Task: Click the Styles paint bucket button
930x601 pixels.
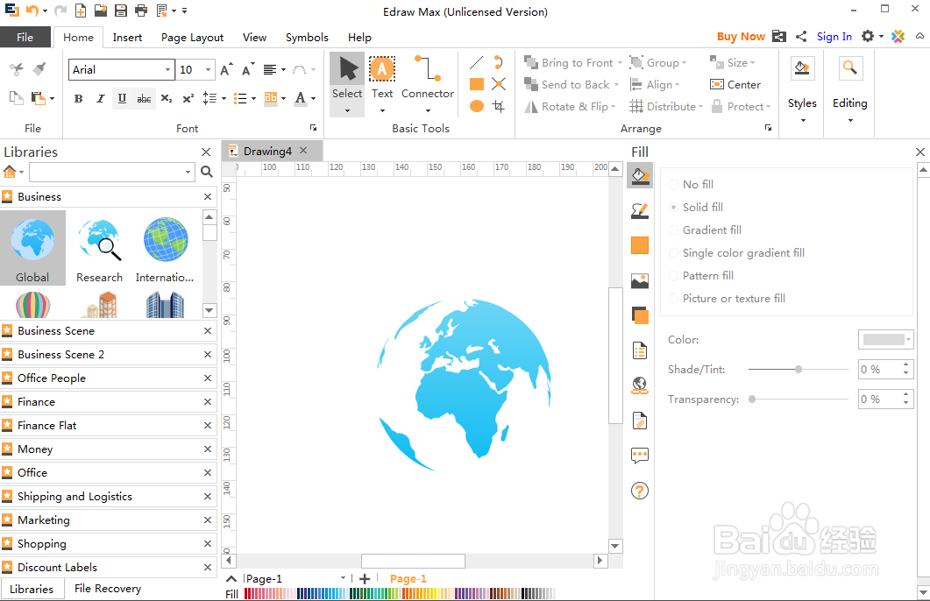Action: click(802, 68)
